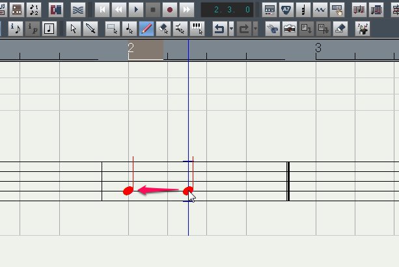This screenshot has height=267, width=399.
Task: Open the undo history dropdown arrow
Action: pyautogui.click(x=231, y=29)
